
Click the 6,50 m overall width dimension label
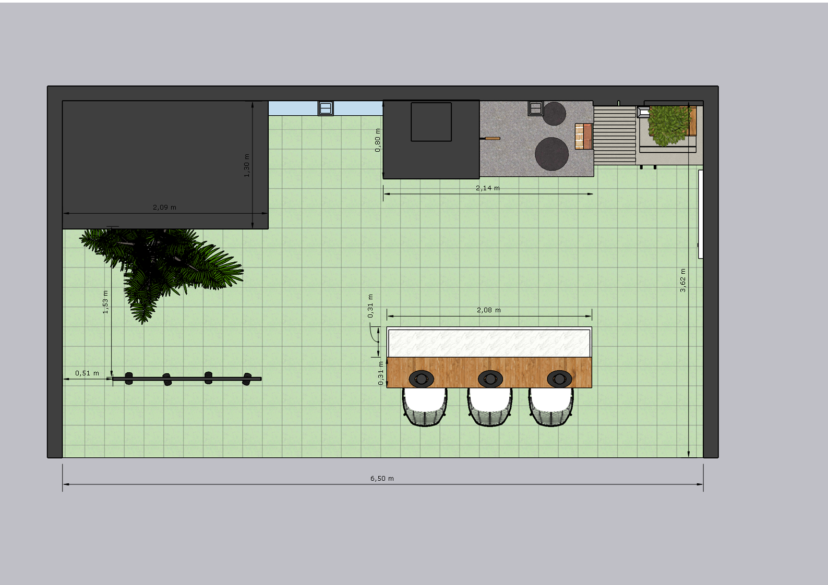(382, 478)
